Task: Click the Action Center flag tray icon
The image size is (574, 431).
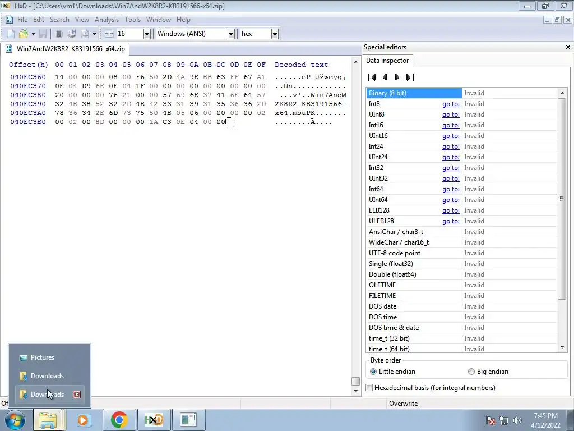Action: 490,420
